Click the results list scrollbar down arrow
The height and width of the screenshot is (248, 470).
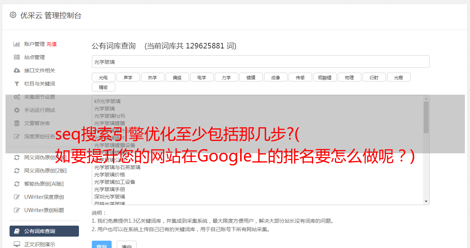point(426,201)
